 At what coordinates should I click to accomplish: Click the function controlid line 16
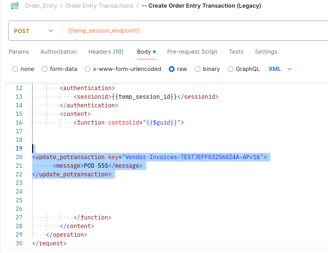tap(129, 123)
